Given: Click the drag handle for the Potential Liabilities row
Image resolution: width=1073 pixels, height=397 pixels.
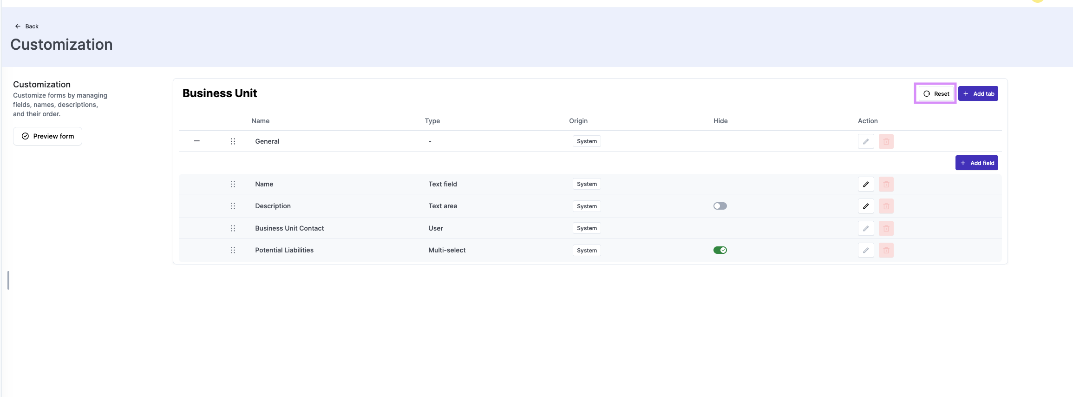Looking at the screenshot, I should click(x=233, y=250).
